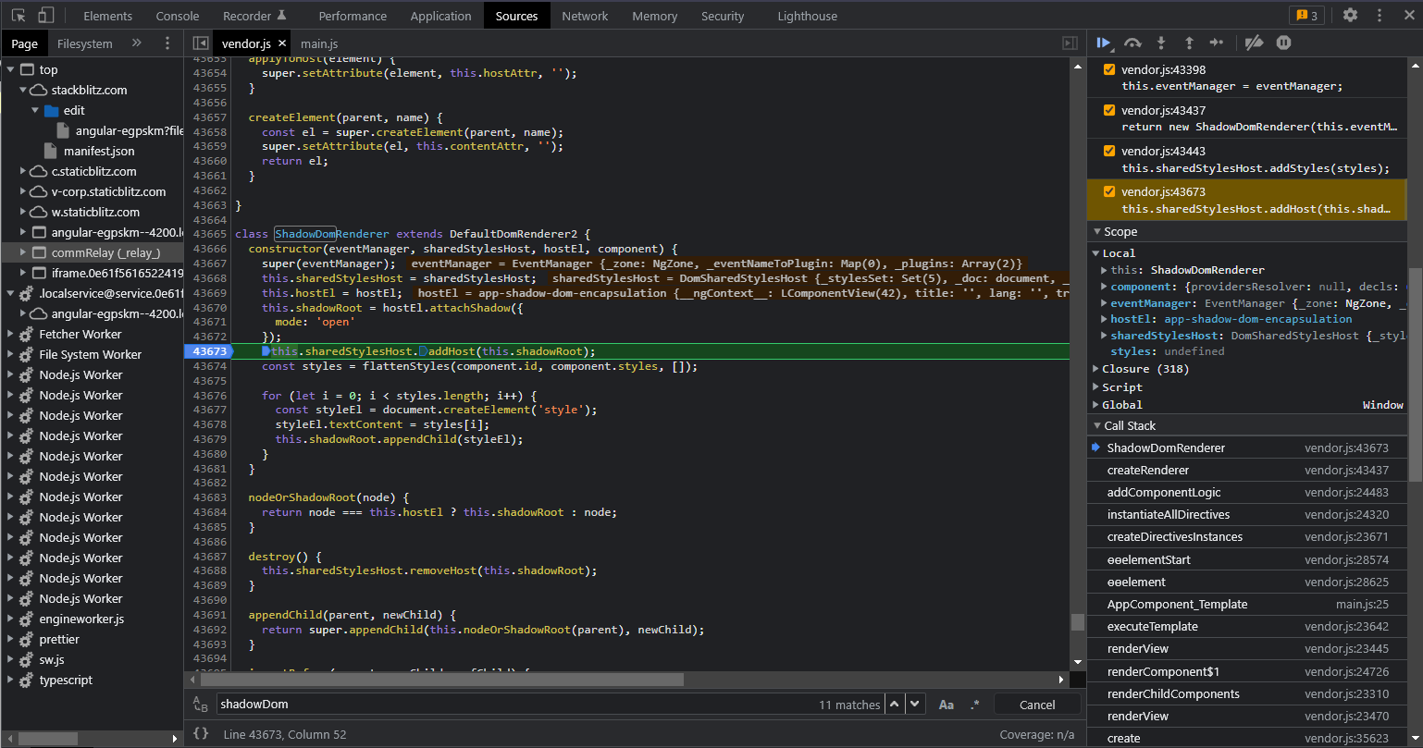Expand the Closure (318) scope
The image size is (1423, 748).
1095,368
